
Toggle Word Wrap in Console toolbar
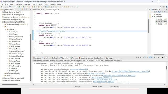pos(148,57)
